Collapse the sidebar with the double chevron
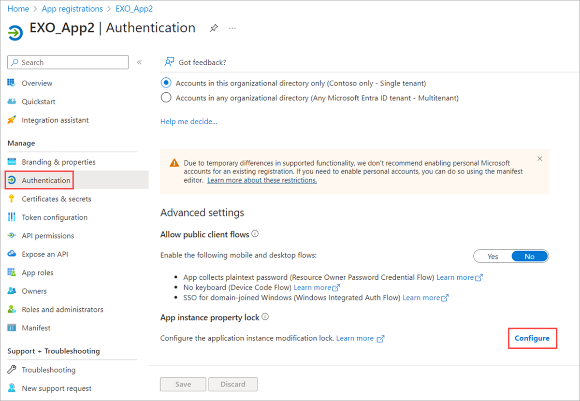Screen dimensions: 580x401 (139, 62)
